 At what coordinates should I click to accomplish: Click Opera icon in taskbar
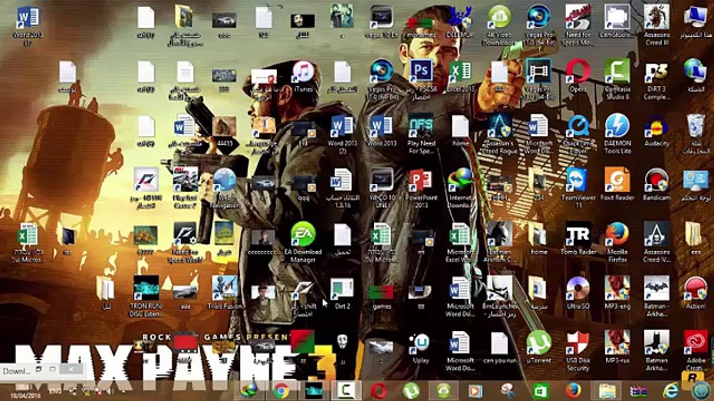[378, 390]
